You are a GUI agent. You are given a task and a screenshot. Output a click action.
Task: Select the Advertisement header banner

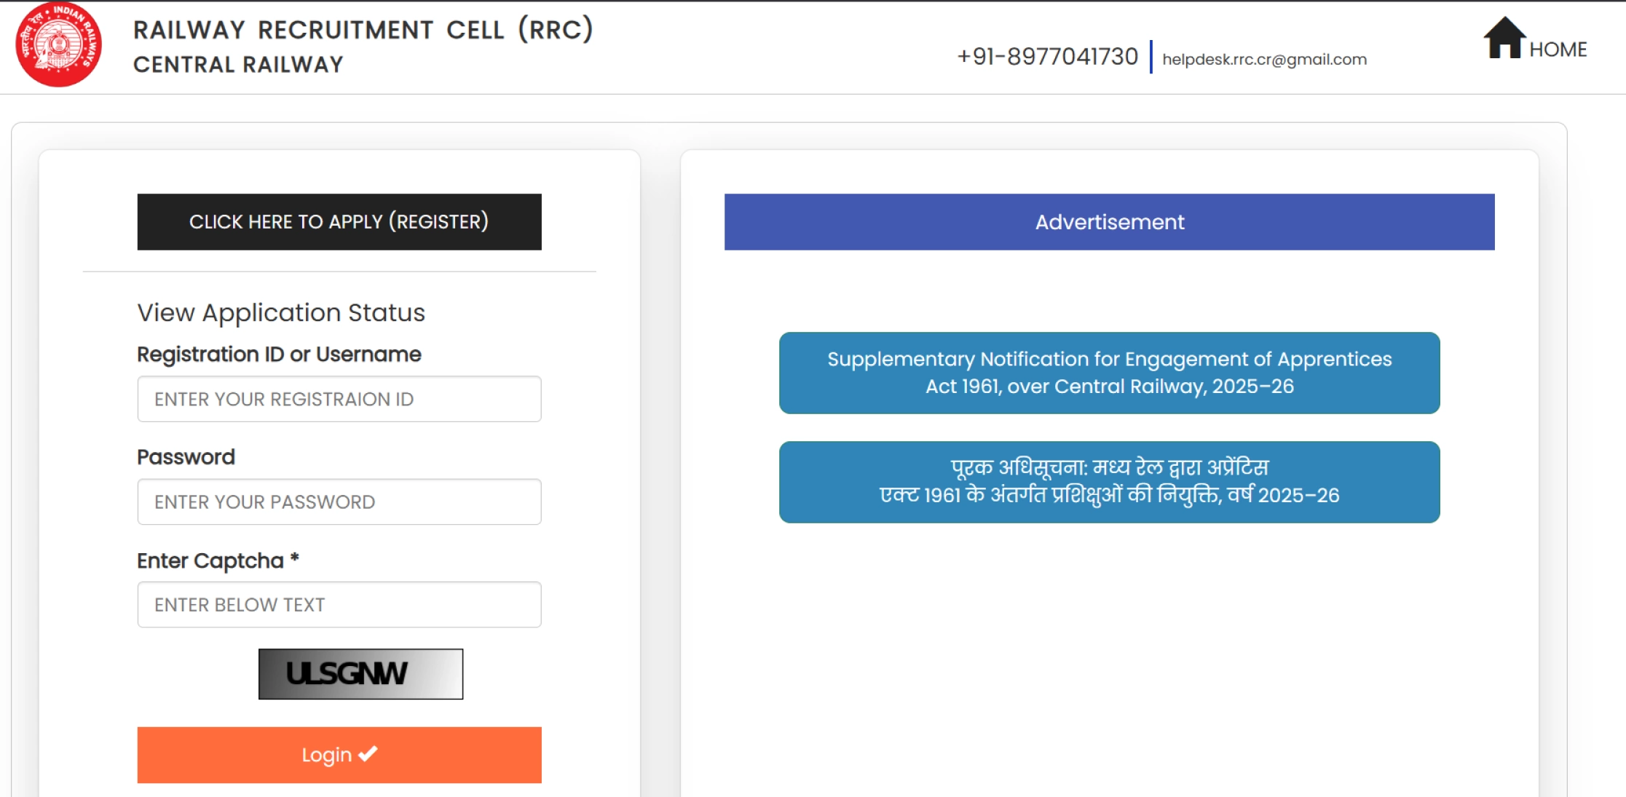click(x=1109, y=222)
